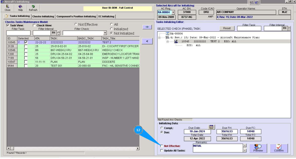Open the EC Initializing tab
This screenshot has height=159, width=296.
click(106, 17)
